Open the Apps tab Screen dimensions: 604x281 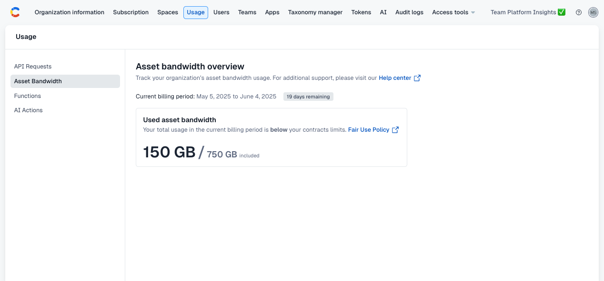coord(272,12)
